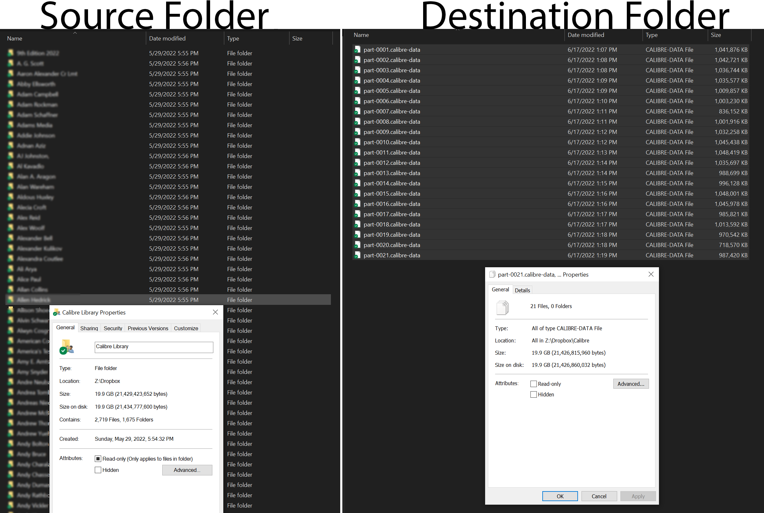The image size is (764, 513).
Task: Click the part-0006.calibre-data file icon
Action: [357, 101]
